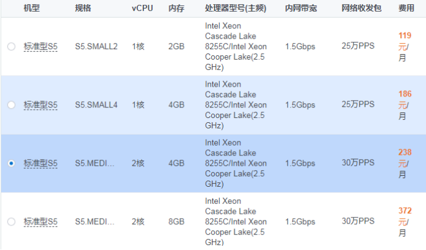The image size is (426, 250).
Task: Click the S5.SMALL4 spec cell
Action: 96,105
